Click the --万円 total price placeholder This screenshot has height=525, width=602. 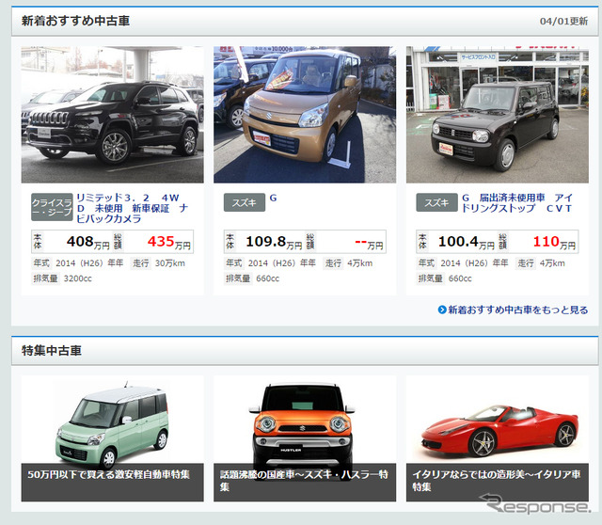pyautogui.click(x=369, y=243)
